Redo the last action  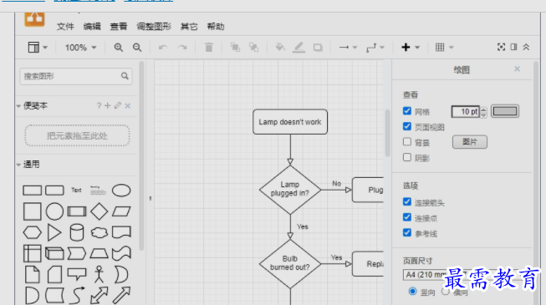click(182, 48)
